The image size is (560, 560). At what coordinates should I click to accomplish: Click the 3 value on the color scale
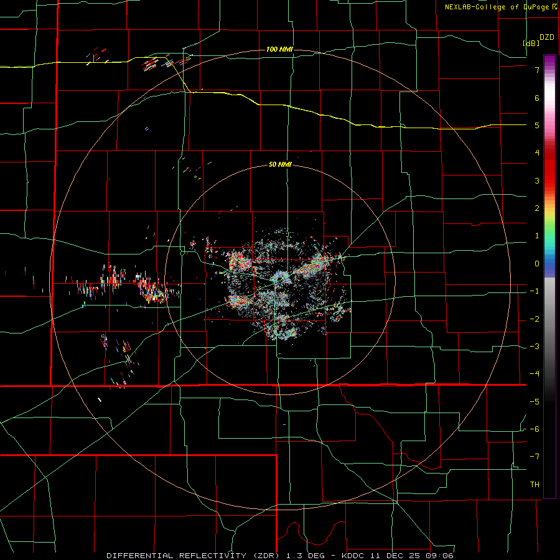tap(537, 180)
